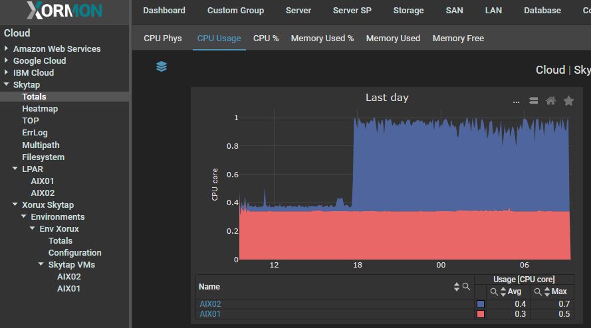The height and width of the screenshot is (328, 591).
Task: Switch to Memory Free tab
Action: point(458,39)
